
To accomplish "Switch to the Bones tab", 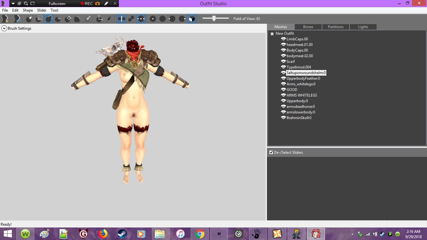I will (308, 27).
